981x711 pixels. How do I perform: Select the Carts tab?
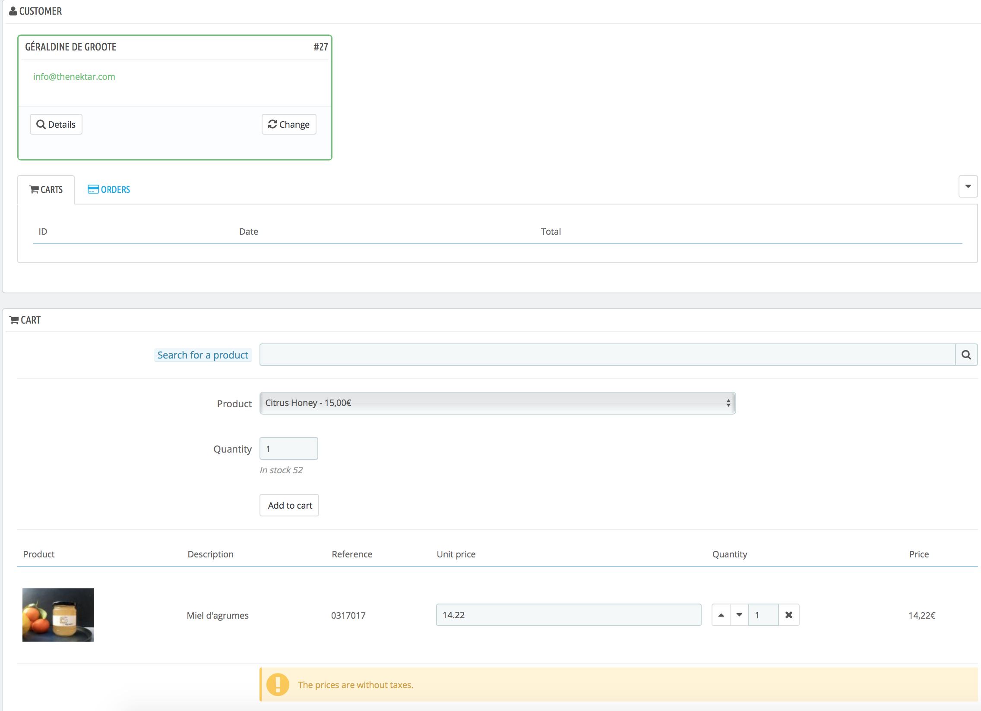(46, 189)
